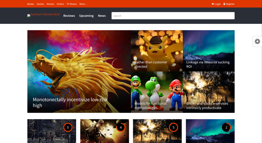Open the aurora review thumbnail rated 2
The width and height of the screenshot is (262, 143).
point(210,131)
